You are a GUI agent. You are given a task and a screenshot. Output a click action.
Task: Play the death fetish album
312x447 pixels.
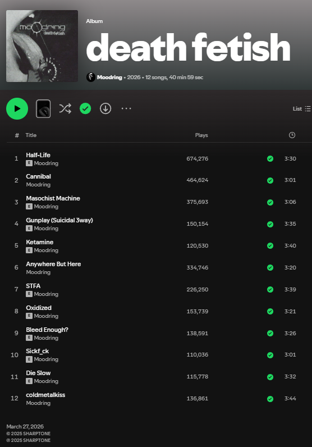click(x=17, y=108)
